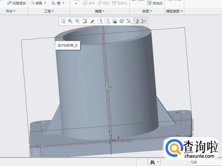The image size is (222, 166).
Task: Toggle the datum display filters icon
Action: (x=129, y=21)
